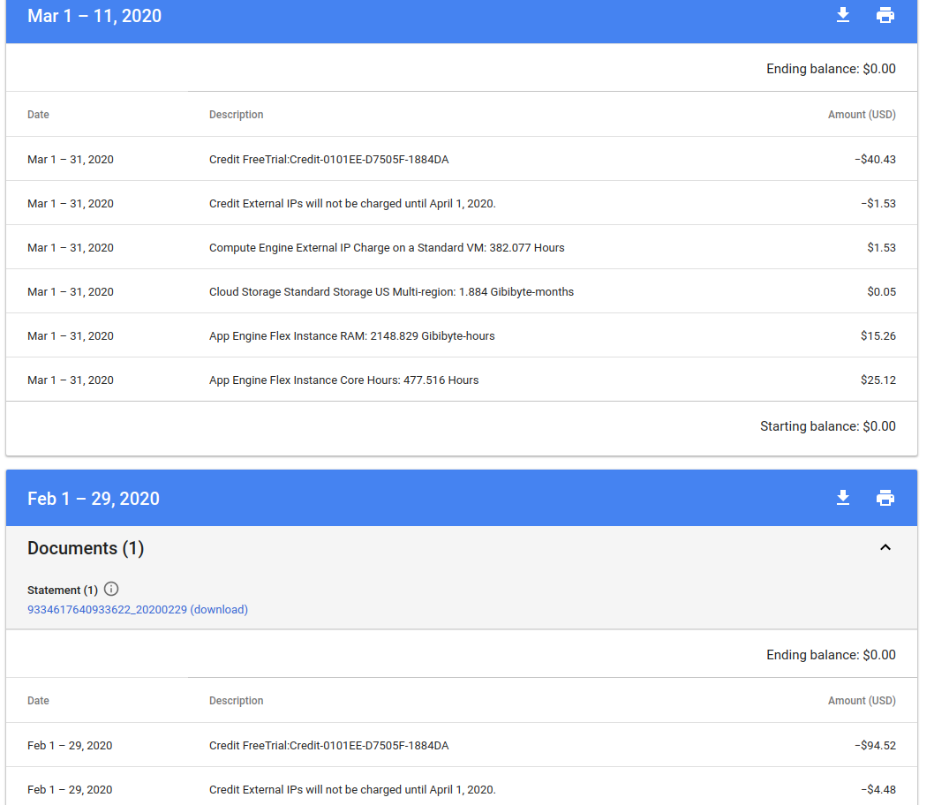
Task: Click the Description column header
Action: pyautogui.click(x=236, y=114)
